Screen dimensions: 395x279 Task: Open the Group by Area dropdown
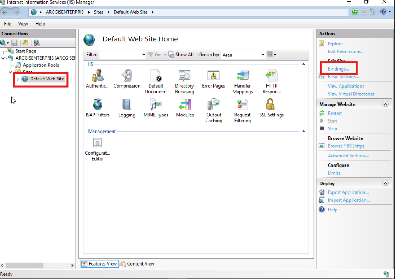[x=243, y=55]
